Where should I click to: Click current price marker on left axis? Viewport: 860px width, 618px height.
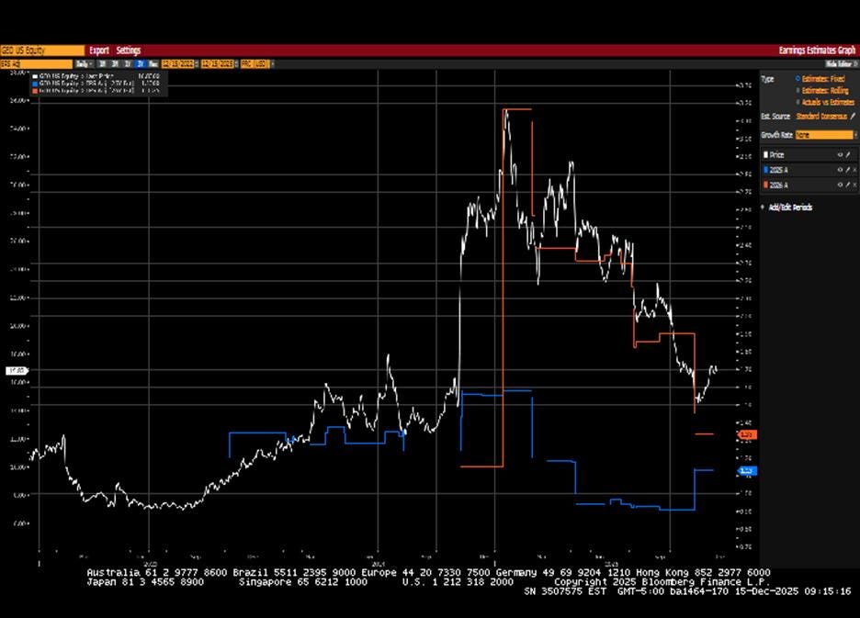(x=17, y=371)
